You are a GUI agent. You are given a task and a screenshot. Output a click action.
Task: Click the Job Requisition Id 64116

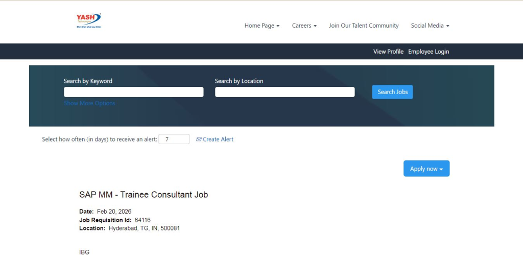coord(142,220)
